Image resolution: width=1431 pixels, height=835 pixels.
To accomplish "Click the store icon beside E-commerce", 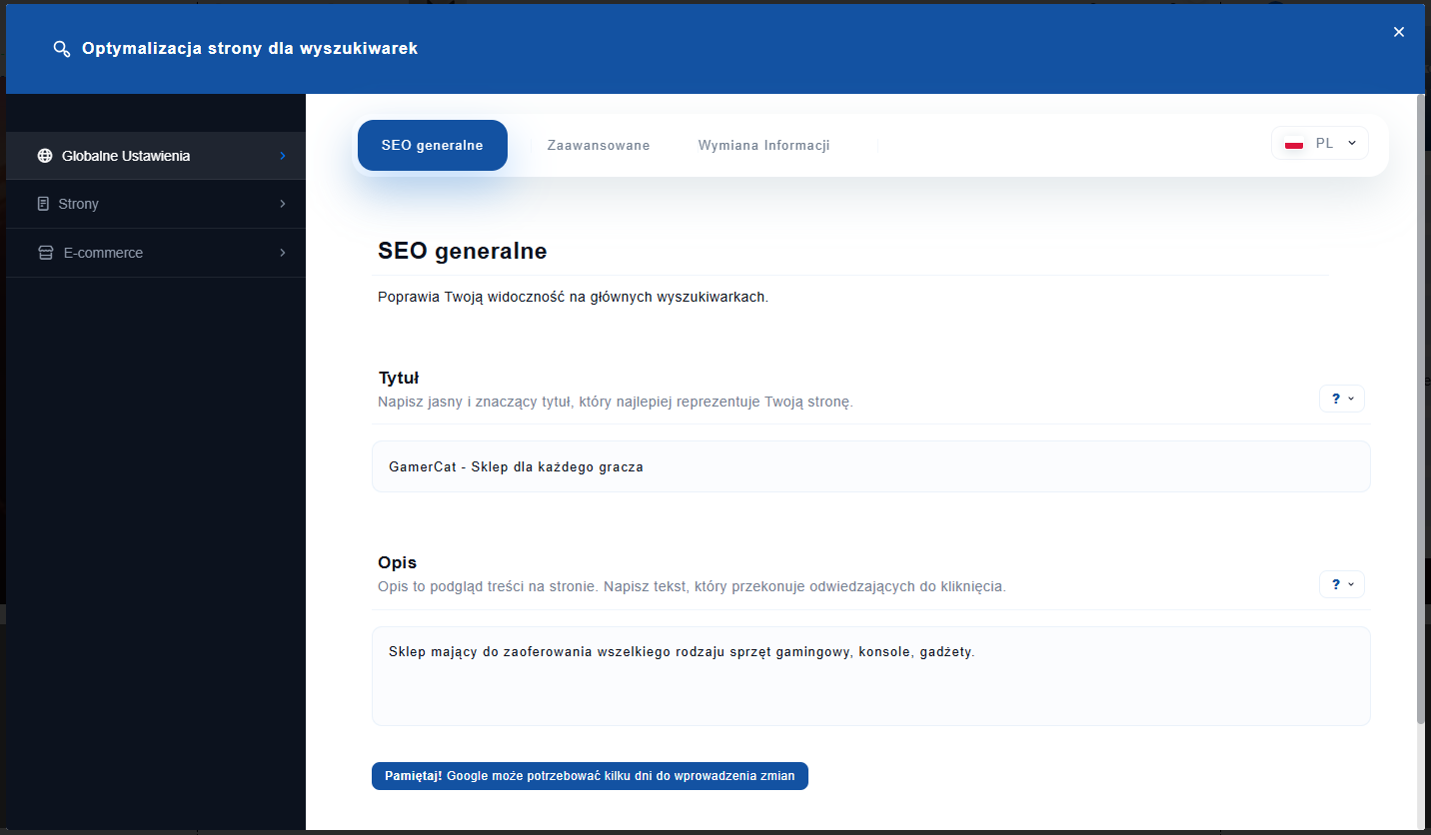I will [x=45, y=253].
